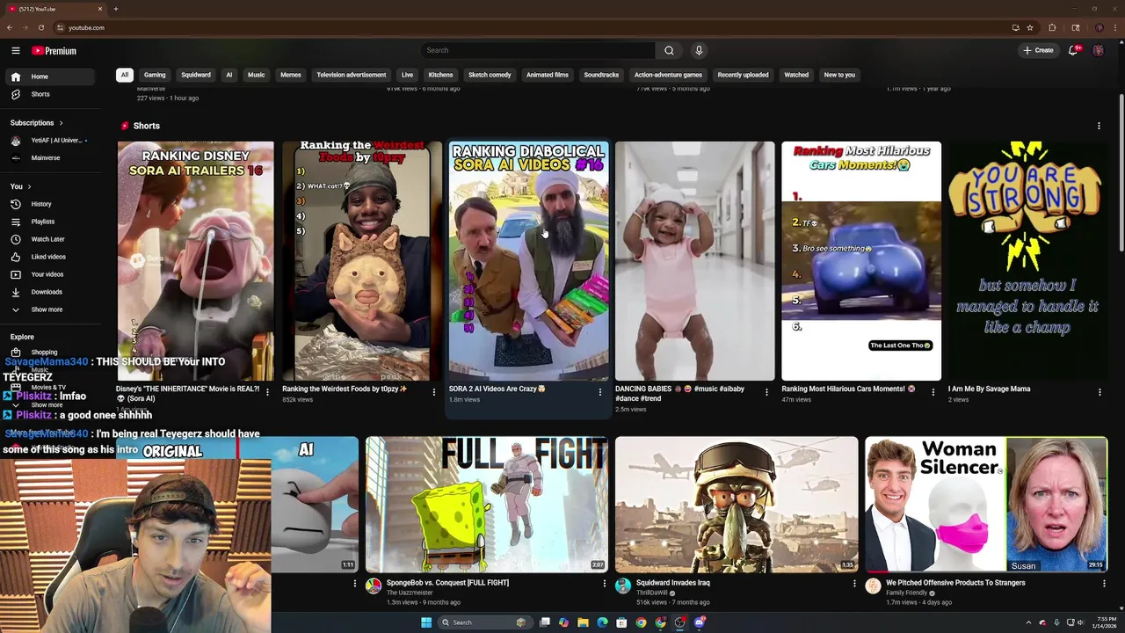Image resolution: width=1125 pixels, height=633 pixels.
Task: Open Liked videos in the sidebar
Action: point(49,257)
